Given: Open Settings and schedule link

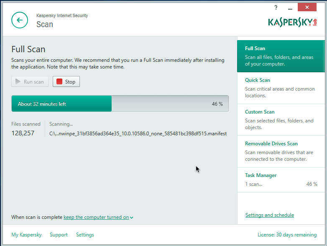Looking at the screenshot, I should [x=269, y=215].
